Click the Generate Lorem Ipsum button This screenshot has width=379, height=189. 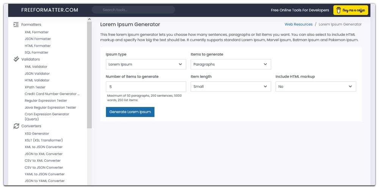(130, 112)
